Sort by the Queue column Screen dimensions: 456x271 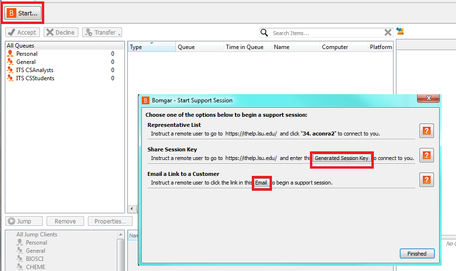pyautogui.click(x=199, y=47)
